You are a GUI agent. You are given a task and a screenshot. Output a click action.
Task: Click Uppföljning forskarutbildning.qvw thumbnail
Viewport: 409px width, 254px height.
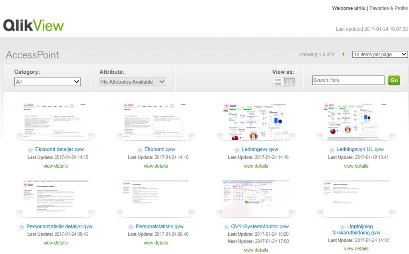356,198
